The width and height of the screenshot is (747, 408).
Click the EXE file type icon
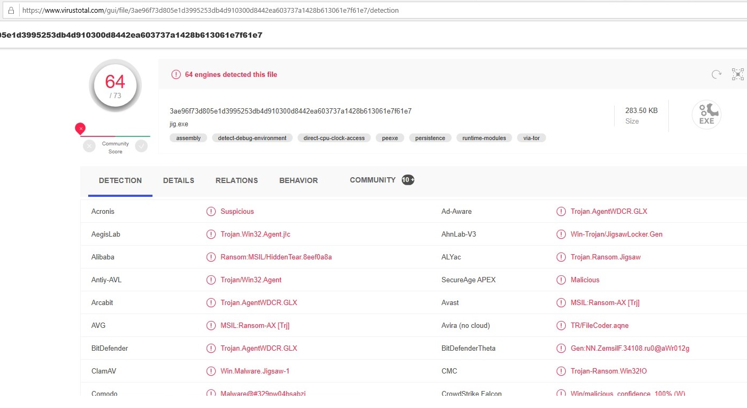pyautogui.click(x=707, y=115)
